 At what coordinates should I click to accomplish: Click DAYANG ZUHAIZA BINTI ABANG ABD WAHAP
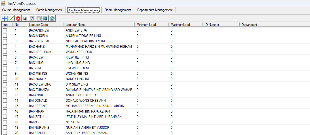point(100,90)
